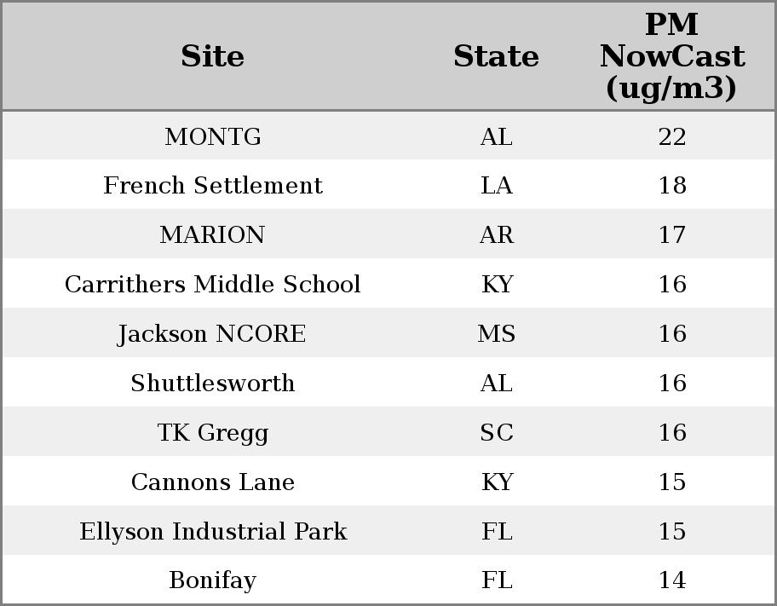Screen dimensions: 777x606
Task: Select the SC state cell
Action: (x=497, y=433)
